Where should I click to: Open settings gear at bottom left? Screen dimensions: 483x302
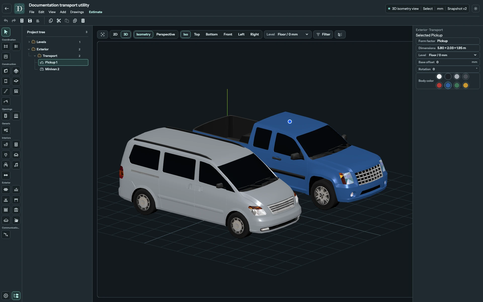pos(6,296)
